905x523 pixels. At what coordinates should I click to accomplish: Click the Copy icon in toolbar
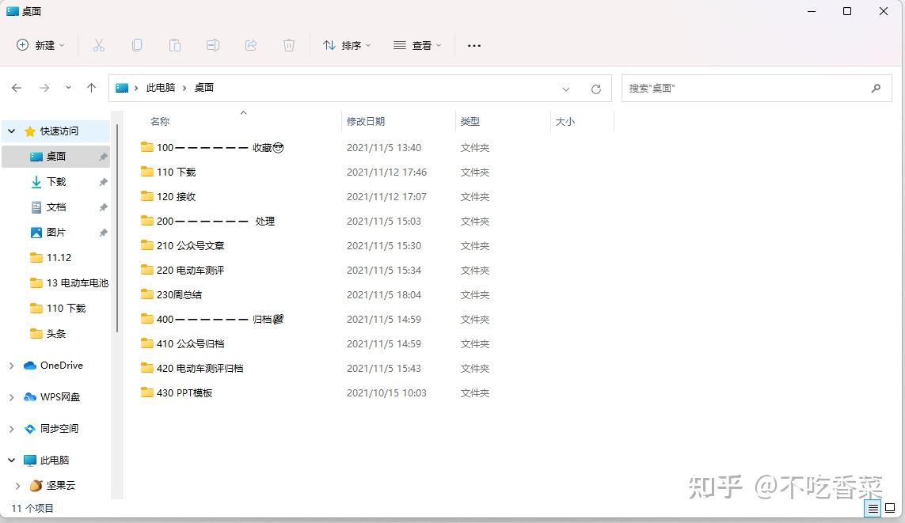(137, 46)
